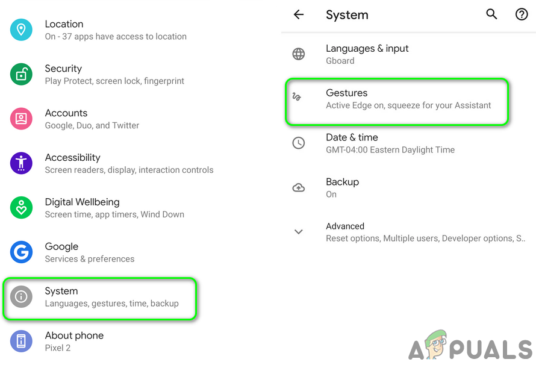
Task: Tap the green Security lock icon
Action: click(x=21, y=74)
